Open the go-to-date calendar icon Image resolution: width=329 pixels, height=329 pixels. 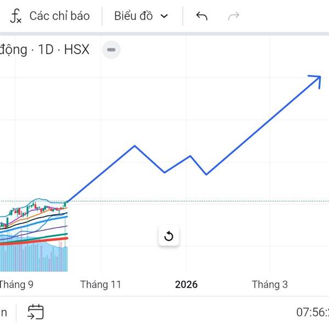click(x=36, y=312)
